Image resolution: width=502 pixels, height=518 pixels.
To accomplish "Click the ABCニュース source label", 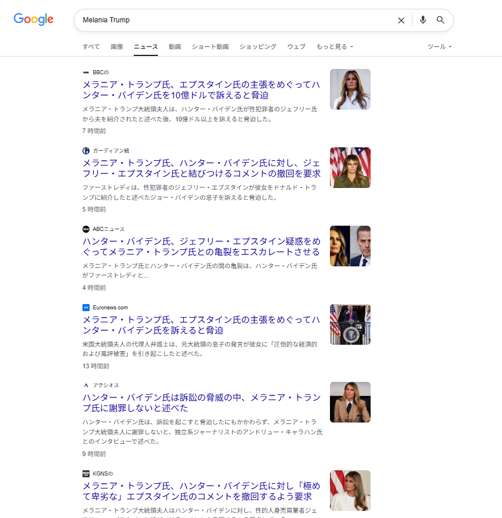I will pos(108,229).
